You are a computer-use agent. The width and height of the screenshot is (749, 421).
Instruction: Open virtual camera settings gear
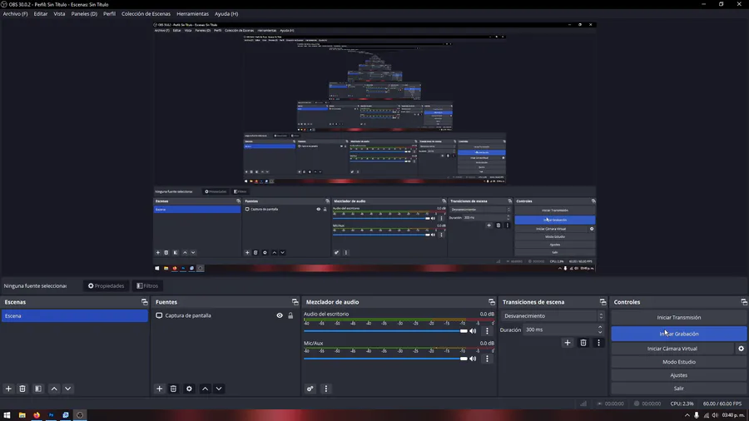click(x=741, y=349)
